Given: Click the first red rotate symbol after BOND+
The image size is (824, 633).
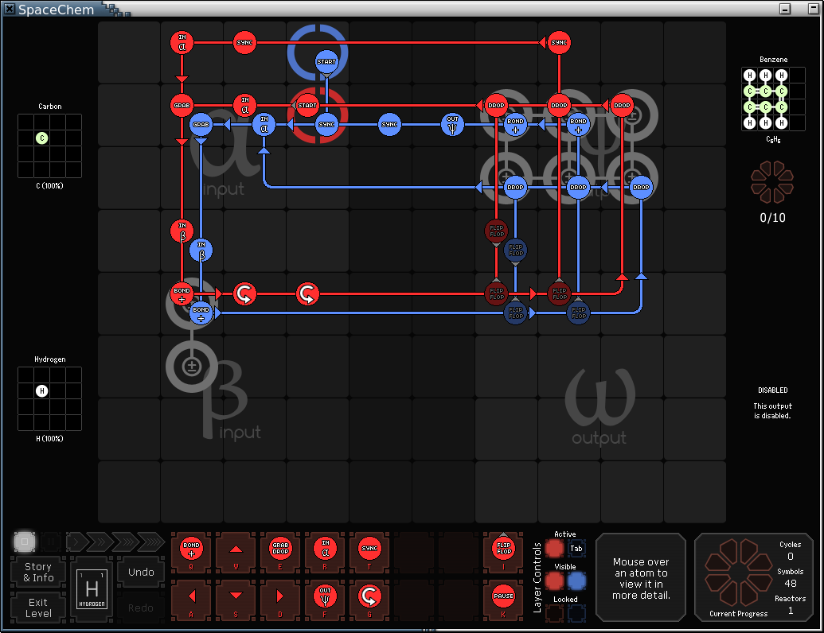Looking at the screenshot, I should point(244,294).
